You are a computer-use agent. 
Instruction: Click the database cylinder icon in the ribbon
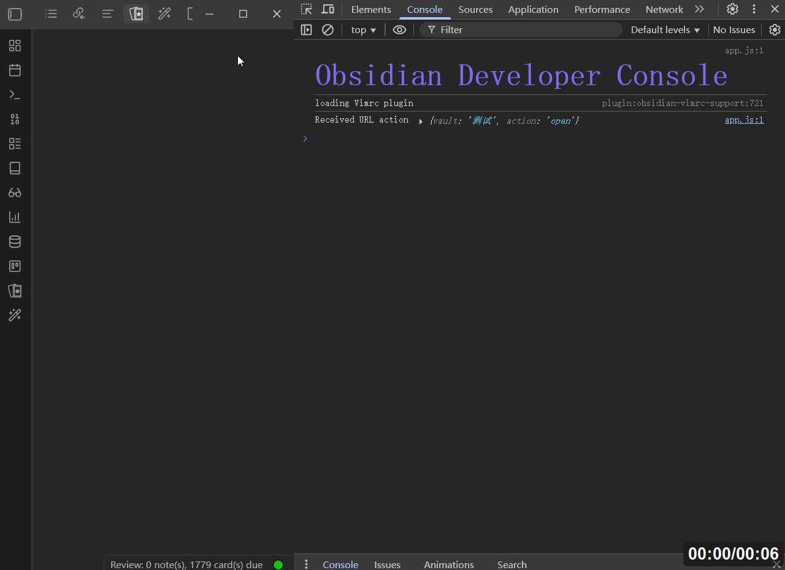(x=15, y=241)
